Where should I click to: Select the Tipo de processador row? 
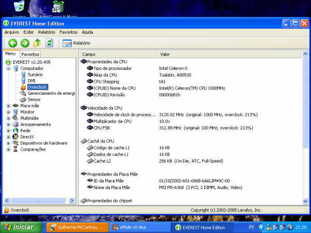pyautogui.click(x=190, y=68)
